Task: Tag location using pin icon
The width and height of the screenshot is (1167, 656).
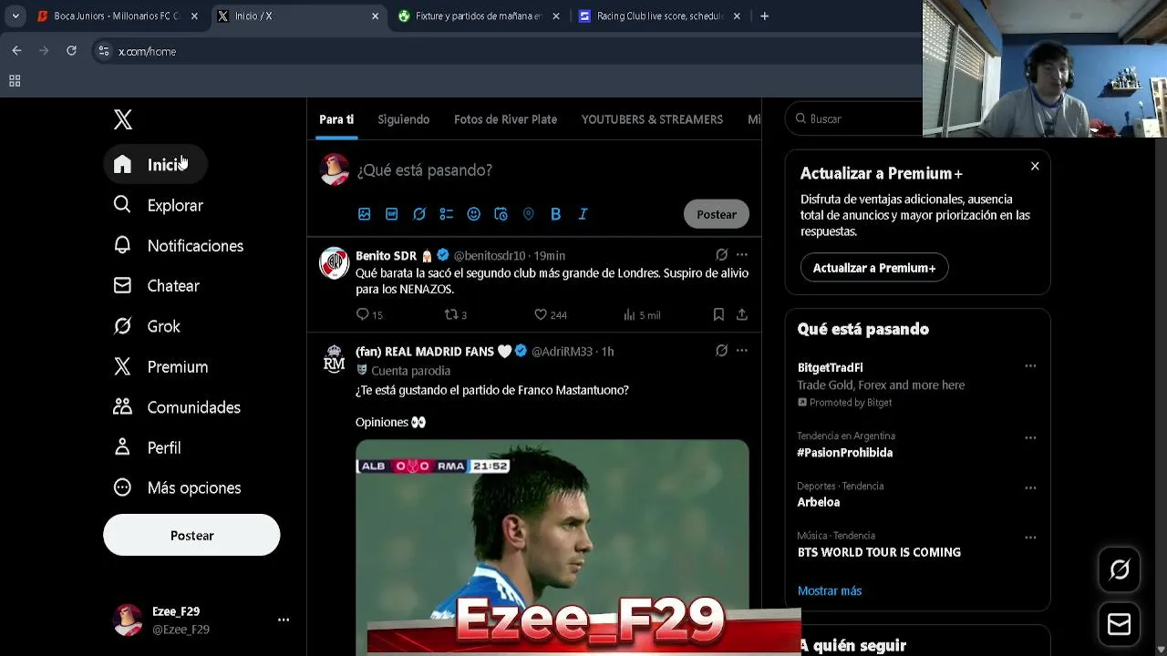Action: (x=529, y=214)
